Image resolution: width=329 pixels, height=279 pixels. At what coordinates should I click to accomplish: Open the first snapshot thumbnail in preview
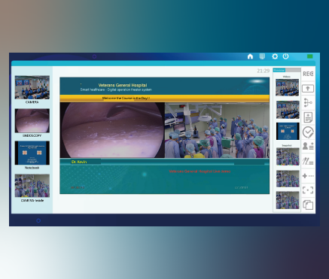coord(288,156)
